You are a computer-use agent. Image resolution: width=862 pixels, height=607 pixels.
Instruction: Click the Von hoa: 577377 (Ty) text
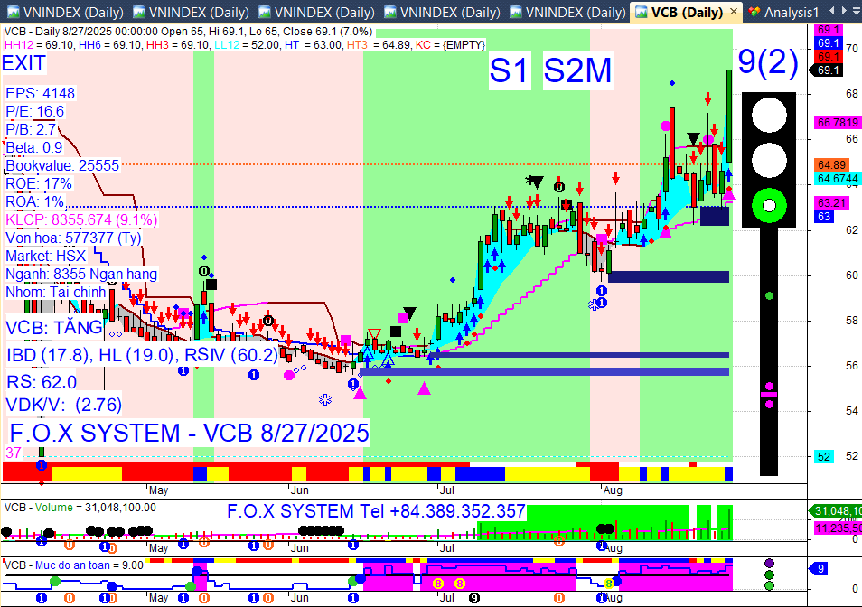point(73,238)
